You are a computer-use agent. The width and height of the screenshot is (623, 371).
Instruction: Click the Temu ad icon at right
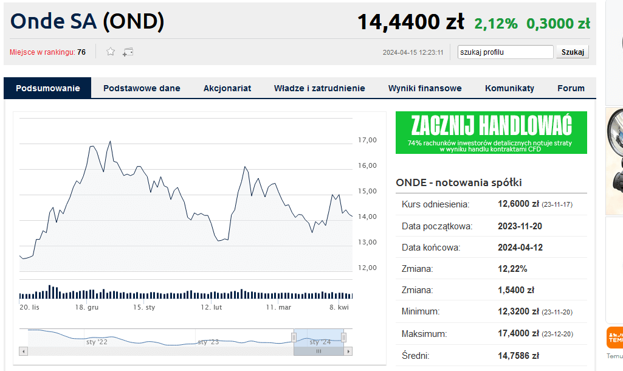coord(614,337)
